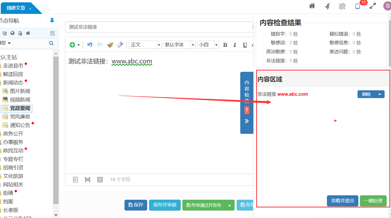Open dropdown arrow beside 删除 button
Image resolution: width=391 pixels, height=218 pixels.
(x=380, y=94)
